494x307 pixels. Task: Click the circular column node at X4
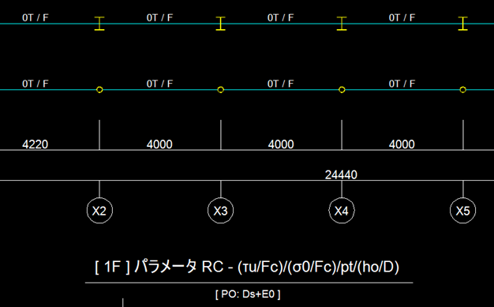pyautogui.click(x=342, y=90)
